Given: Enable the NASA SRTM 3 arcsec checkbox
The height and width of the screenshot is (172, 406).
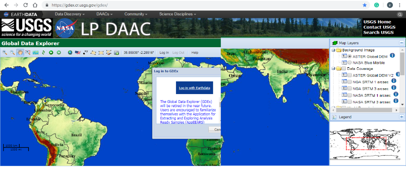Looking at the screenshot, I should [x=349, y=102].
